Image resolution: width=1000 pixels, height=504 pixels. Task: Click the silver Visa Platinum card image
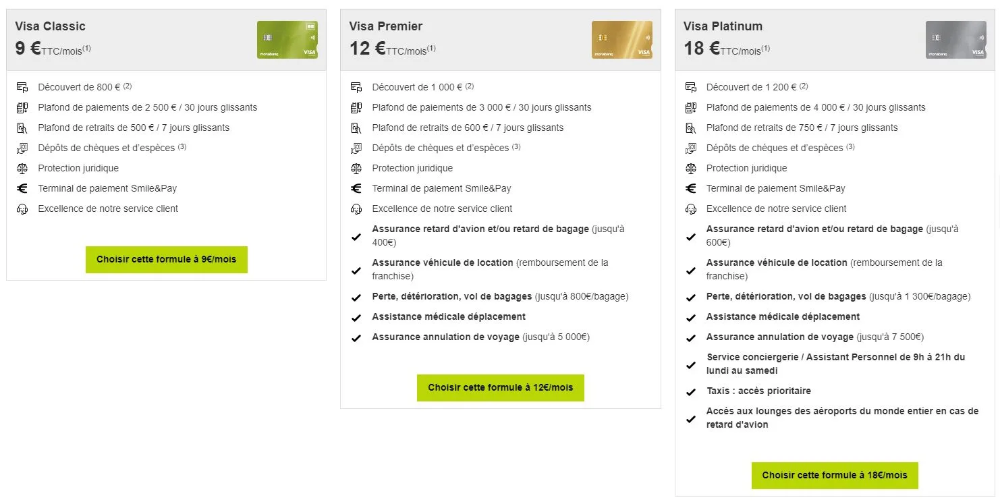click(x=955, y=40)
